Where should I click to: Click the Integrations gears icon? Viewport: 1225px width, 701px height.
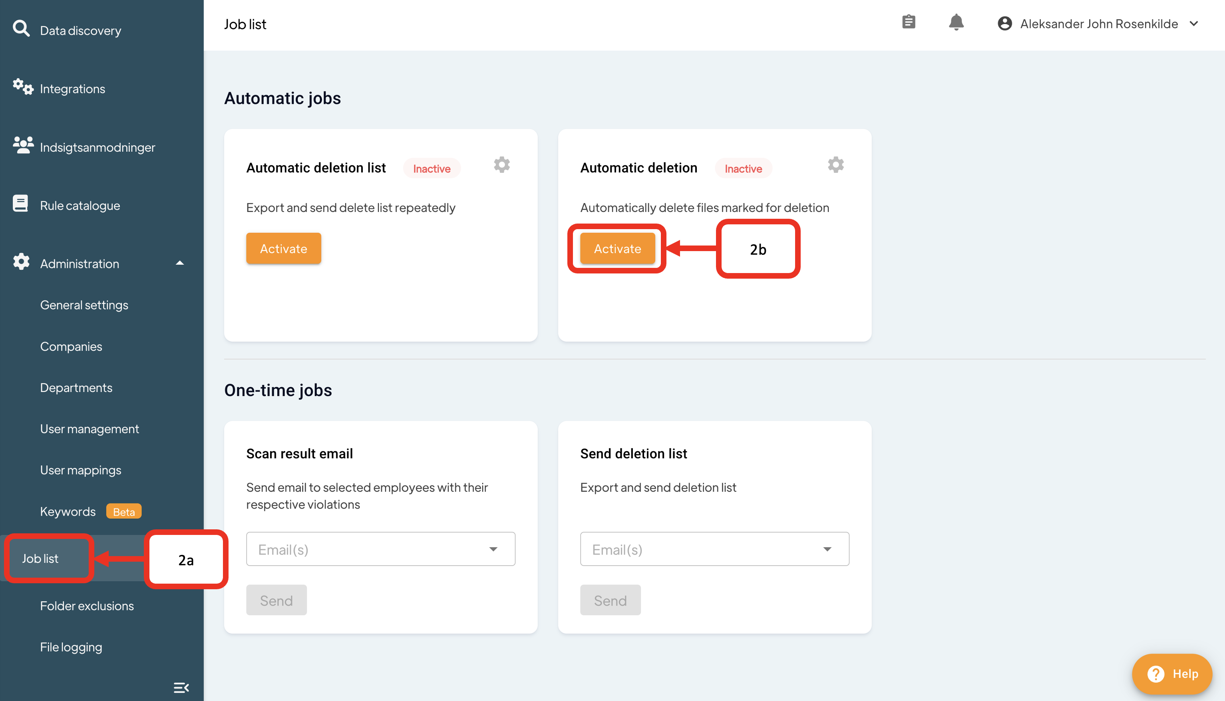[23, 88]
